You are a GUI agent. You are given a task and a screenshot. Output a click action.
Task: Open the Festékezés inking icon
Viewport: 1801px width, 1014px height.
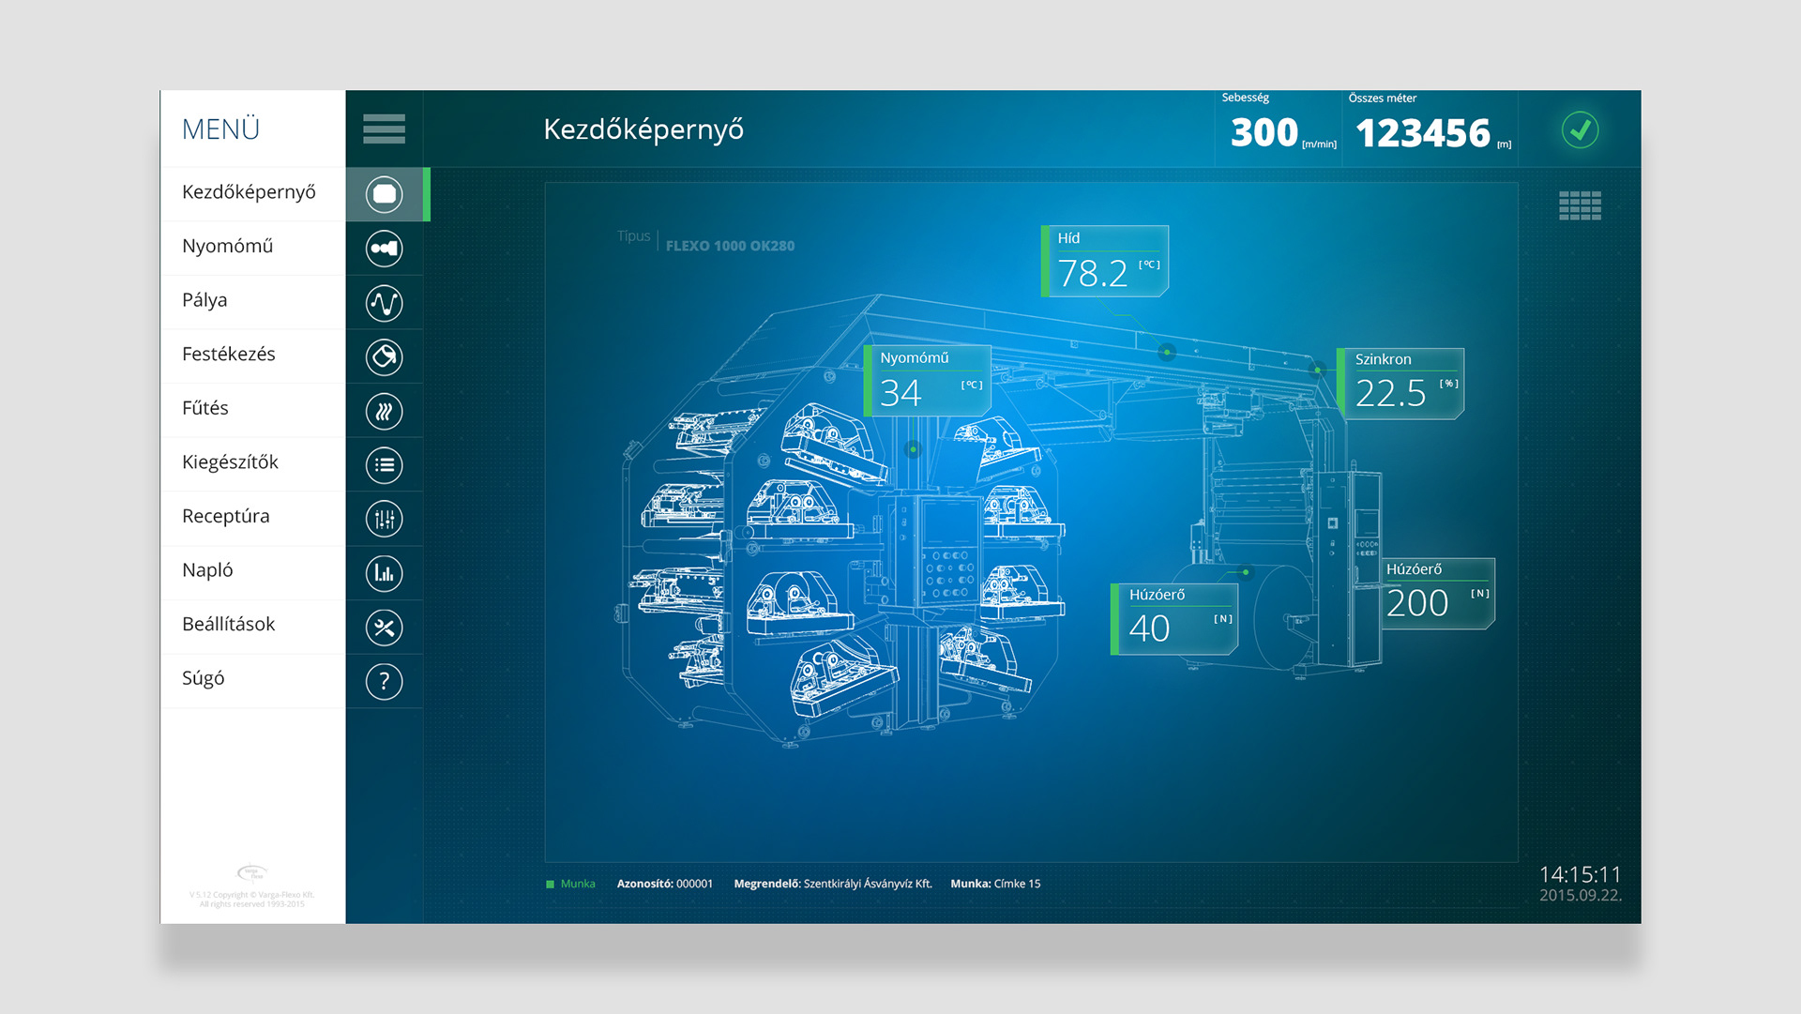(x=384, y=357)
